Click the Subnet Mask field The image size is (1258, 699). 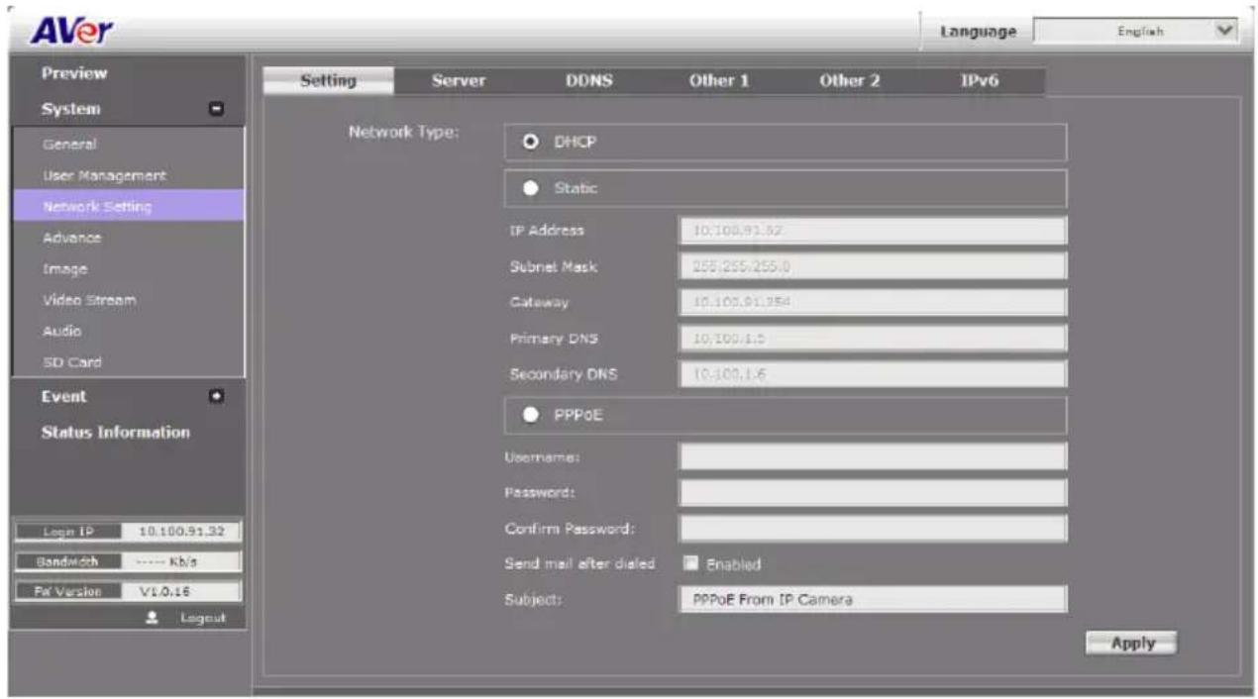(x=873, y=266)
